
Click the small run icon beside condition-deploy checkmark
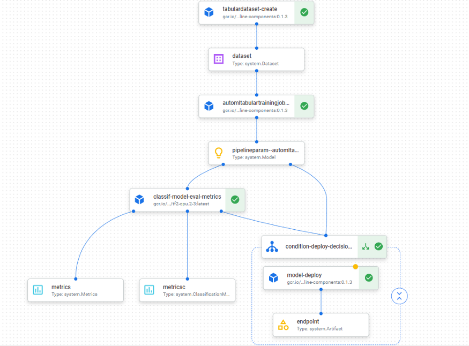(365, 246)
